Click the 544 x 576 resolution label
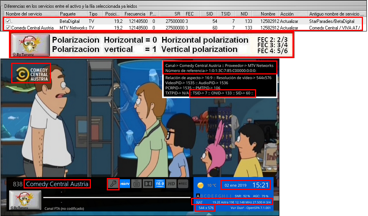This screenshot has width=368, height=216. pos(206,208)
